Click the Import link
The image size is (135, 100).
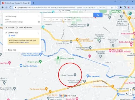[x=12, y=36]
